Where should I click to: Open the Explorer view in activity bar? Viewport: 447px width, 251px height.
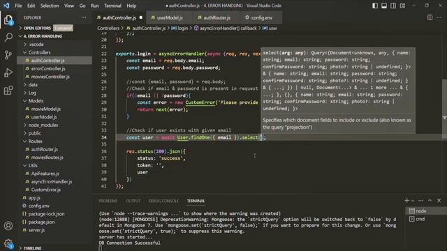tap(8, 20)
